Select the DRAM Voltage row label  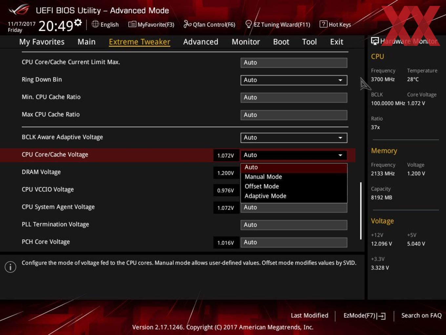41,172
